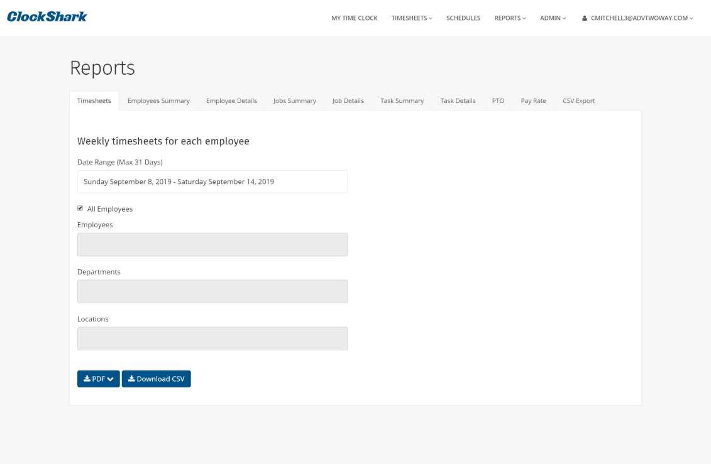The width and height of the screenshot is (711, 464).
Task: Open the Schedules page
Action: click(463, 18)
